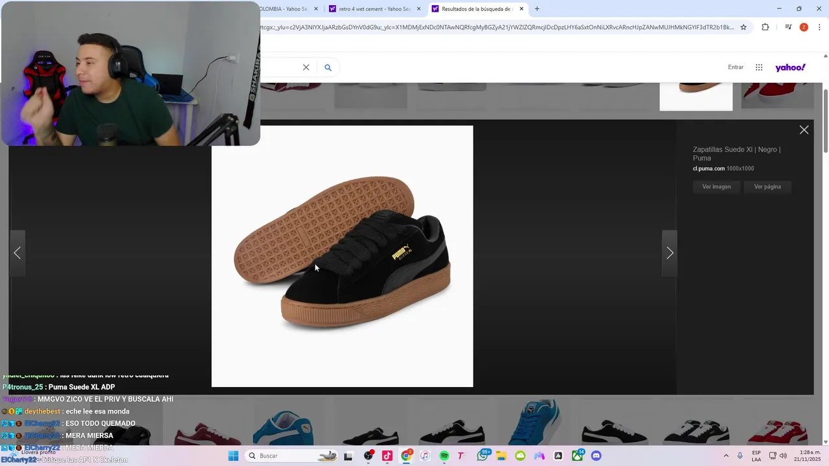Open WhatsApp with 99+ badge on taskbar
The image size is (829, 466).
(x=483, y=456)
